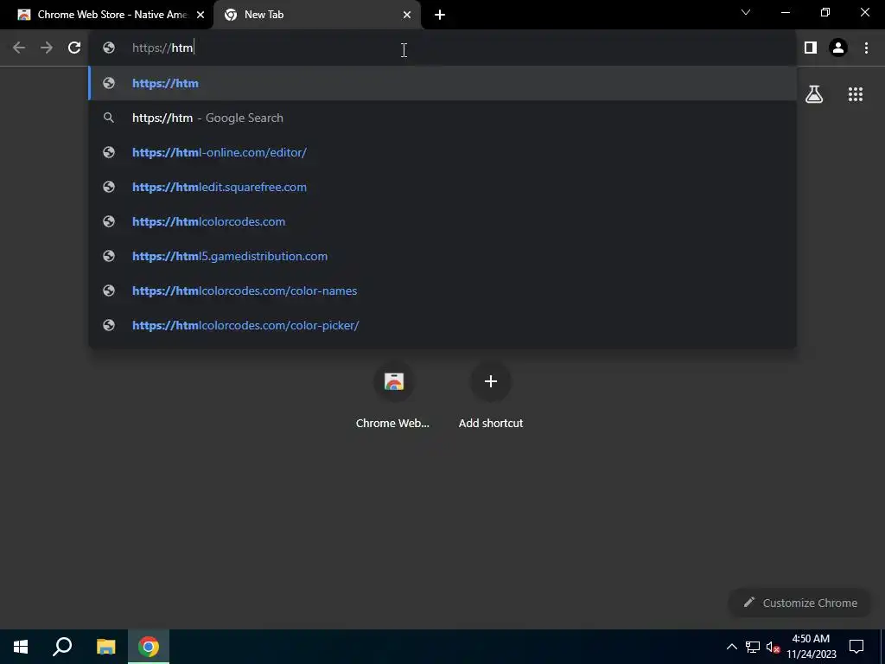Open the side panel icon
The height and width of the screenshot is (664, 885).
pos(811,48)
